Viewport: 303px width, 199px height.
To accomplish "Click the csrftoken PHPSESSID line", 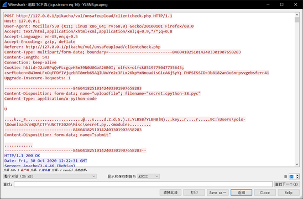I will (137, 73).
